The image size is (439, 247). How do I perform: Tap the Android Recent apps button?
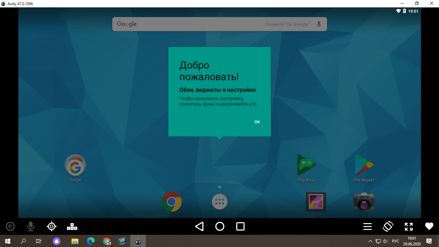point(240,226)
